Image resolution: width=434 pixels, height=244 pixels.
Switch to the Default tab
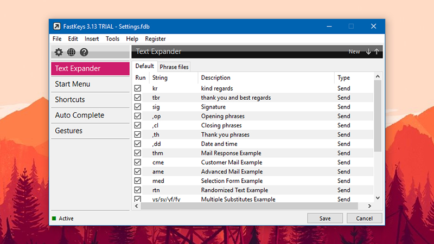(x=144, y=66)
